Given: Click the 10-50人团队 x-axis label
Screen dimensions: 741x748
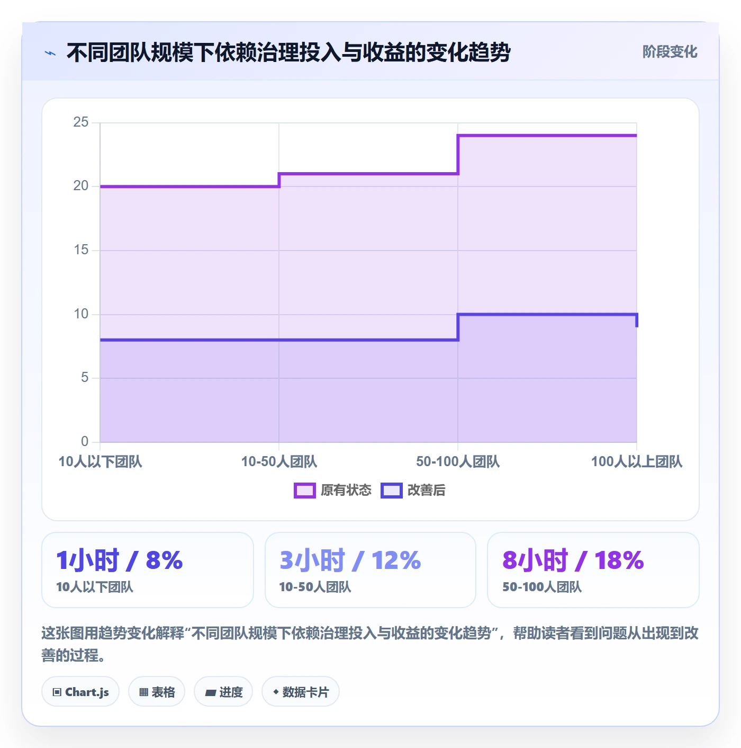Looking at the screenshot, I should (x=279, y=461).
